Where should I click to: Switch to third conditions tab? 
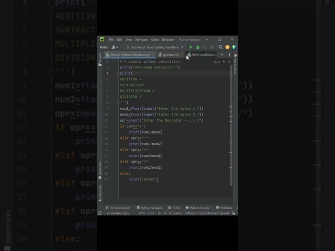(x=203, y=55)
